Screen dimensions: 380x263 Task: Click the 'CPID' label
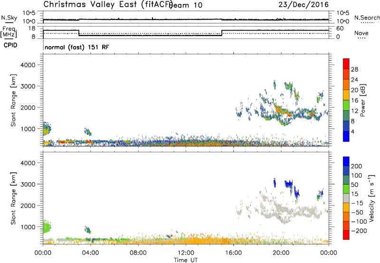tap(10, 45)
